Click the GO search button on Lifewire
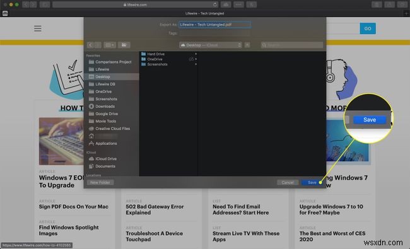The height and width of the screenshot is (249, 410). [368, 28]
